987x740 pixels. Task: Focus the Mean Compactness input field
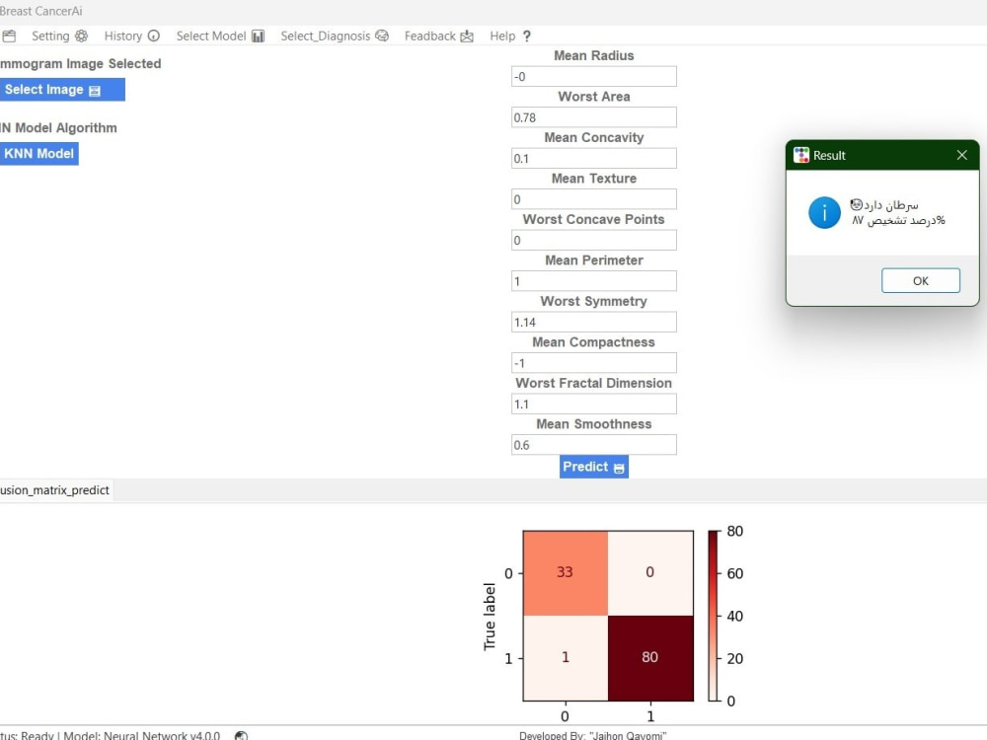[593, 362]
